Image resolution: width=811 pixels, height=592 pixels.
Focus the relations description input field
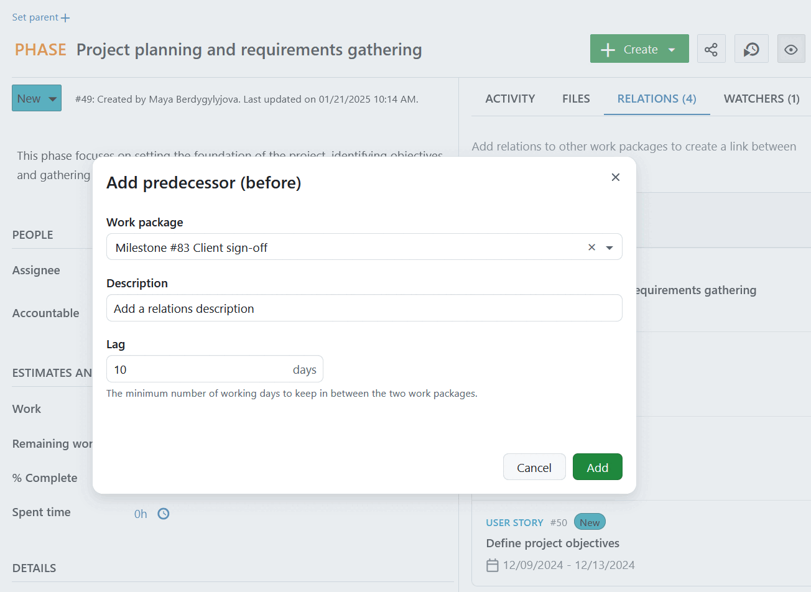[364, 308]
